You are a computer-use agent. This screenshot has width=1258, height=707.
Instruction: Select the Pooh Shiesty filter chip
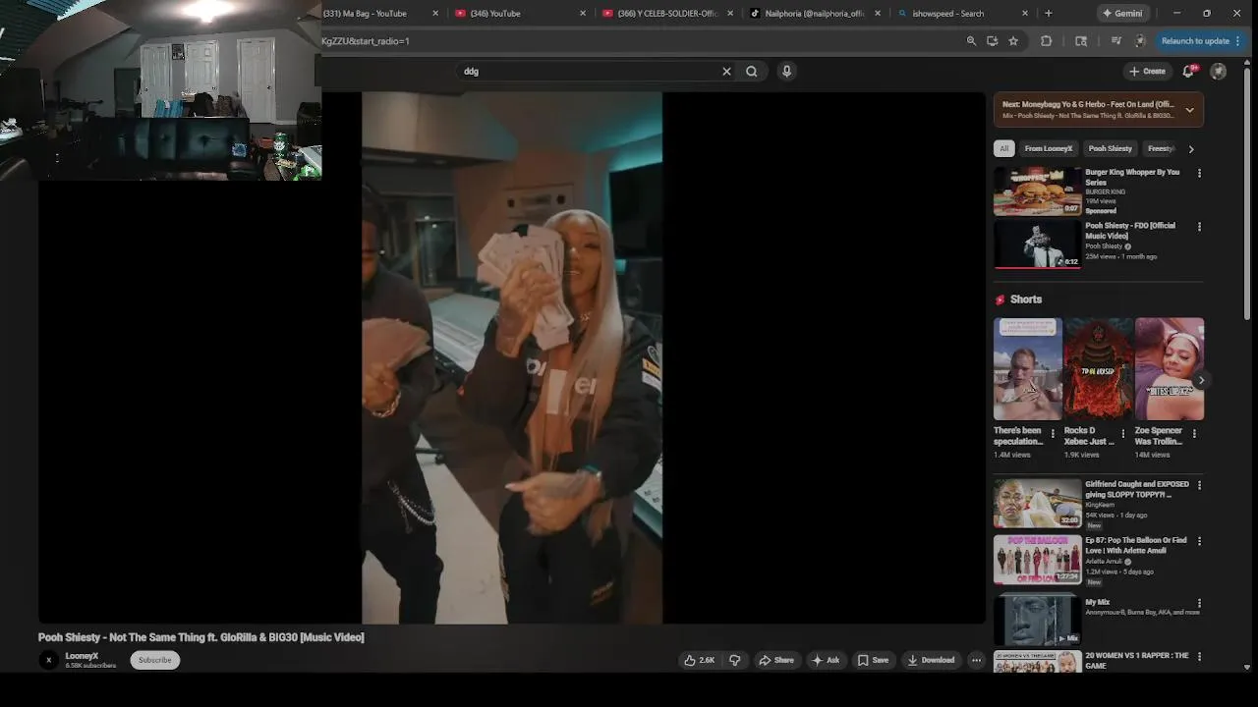coord(1110,148)
